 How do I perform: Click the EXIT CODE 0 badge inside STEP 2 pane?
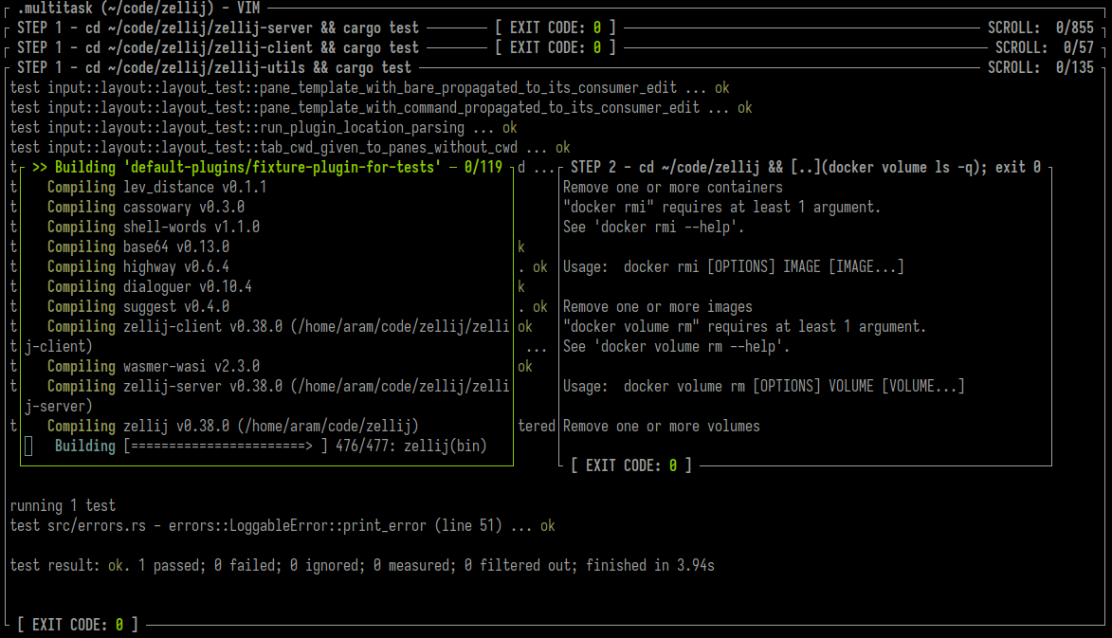point(632,465)
